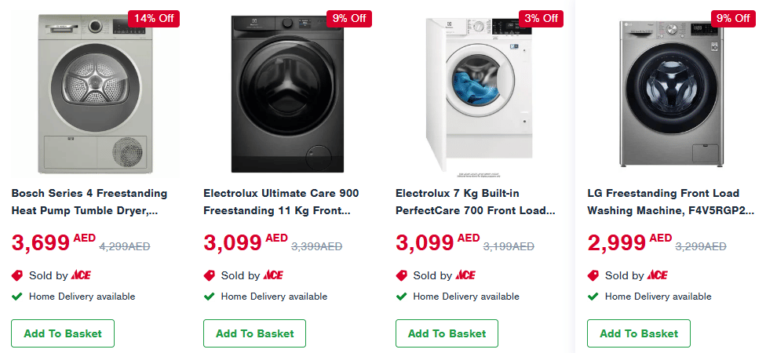Click the red tag icon on LG listing

click(x=593, y=275)
